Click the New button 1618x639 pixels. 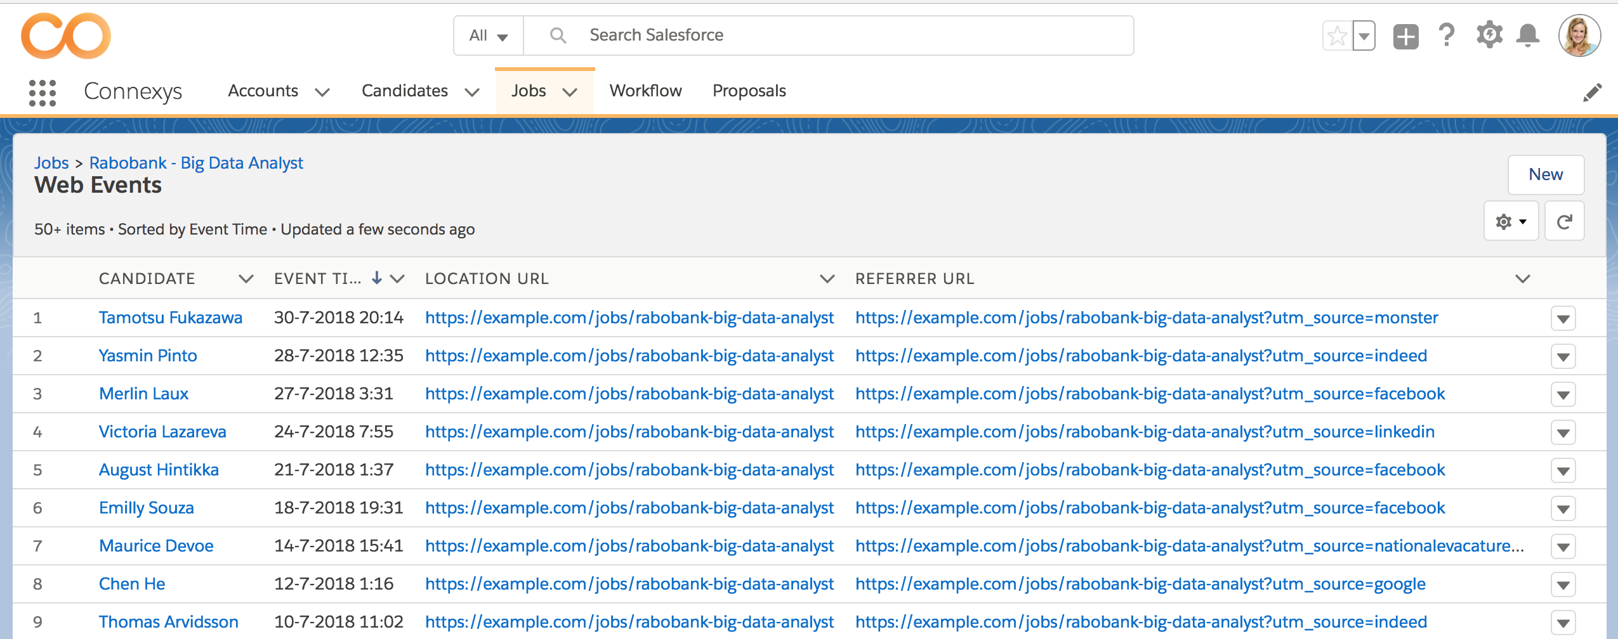pyautogui.click(x=1546, y=175)
